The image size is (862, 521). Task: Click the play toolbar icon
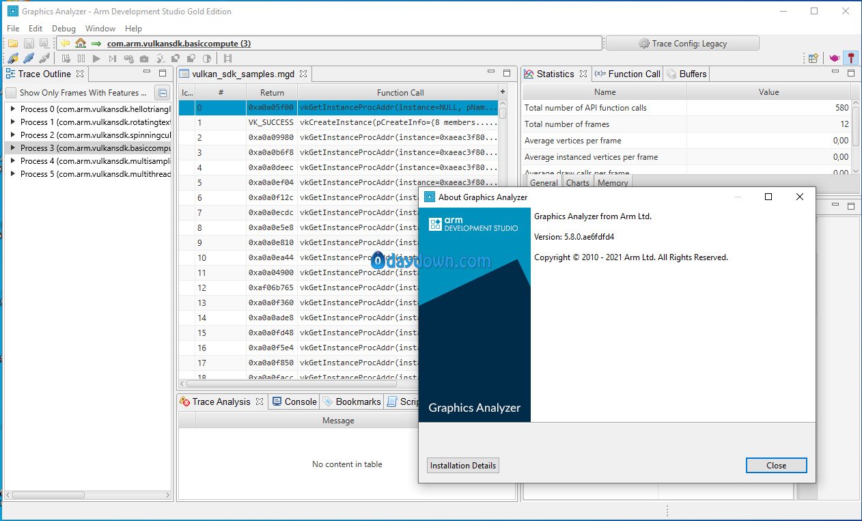point(96,59)
